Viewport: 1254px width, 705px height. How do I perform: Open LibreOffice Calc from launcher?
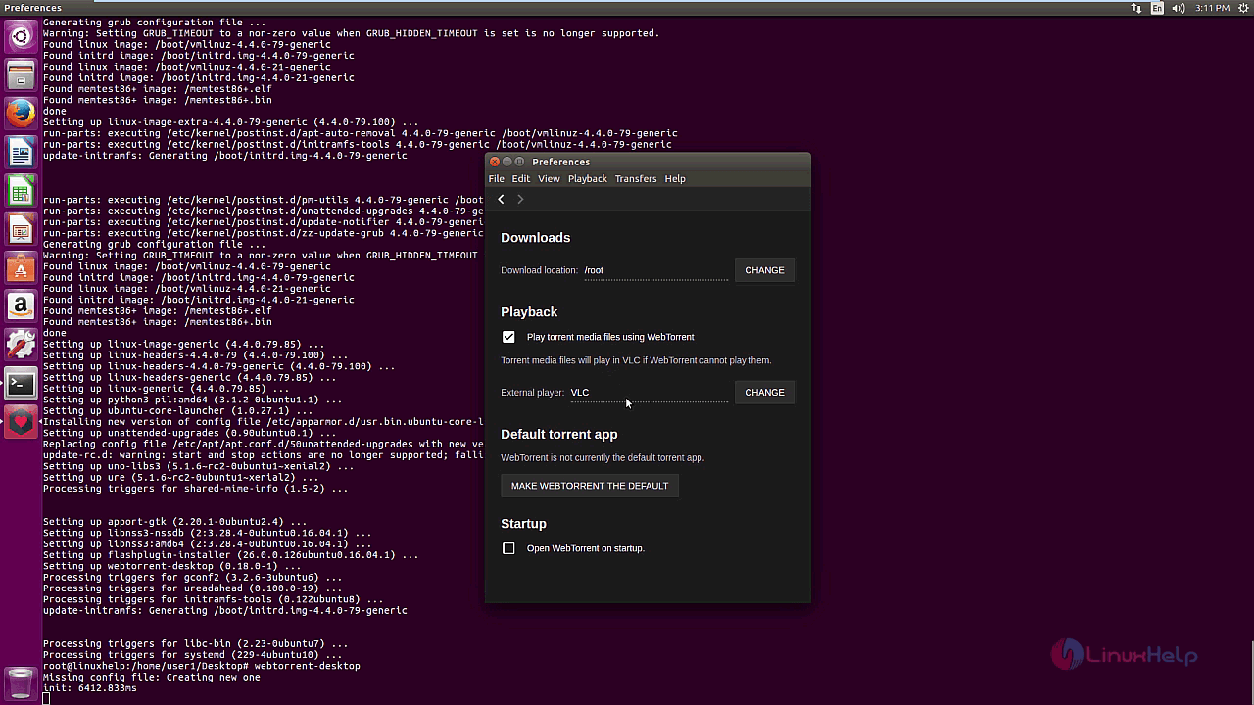coord(21,191)
